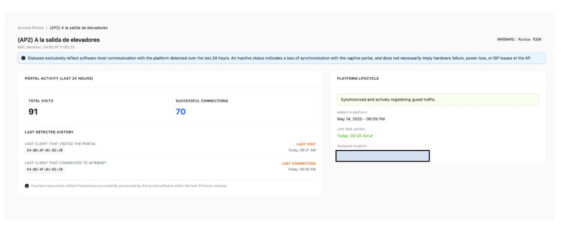The width and height of the screenshot is (566, 225).
Task: Select breadcrumb '(AP2) A la salida de elevadores'
Action: [78, 28]
